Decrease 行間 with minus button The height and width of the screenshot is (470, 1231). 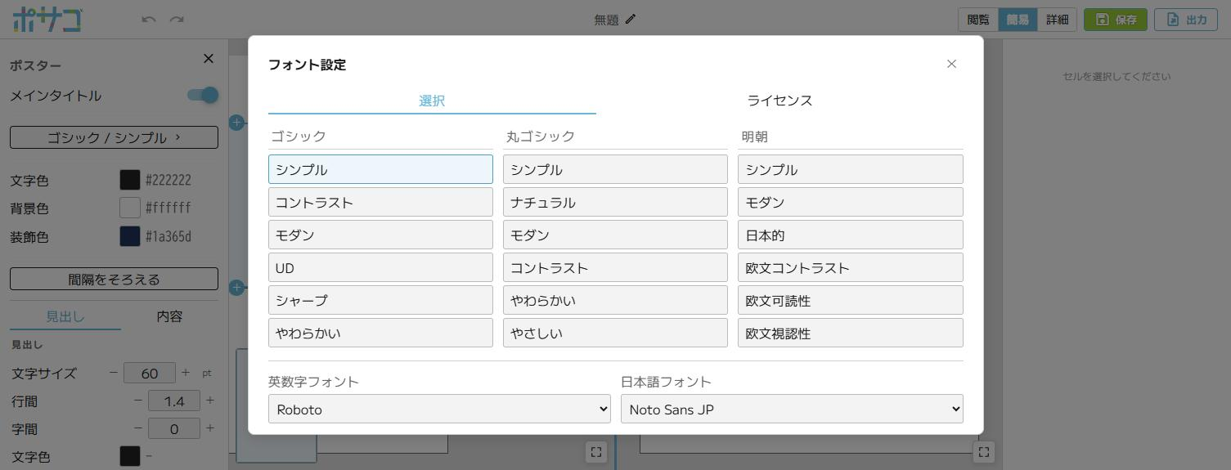tap(138, 401)
